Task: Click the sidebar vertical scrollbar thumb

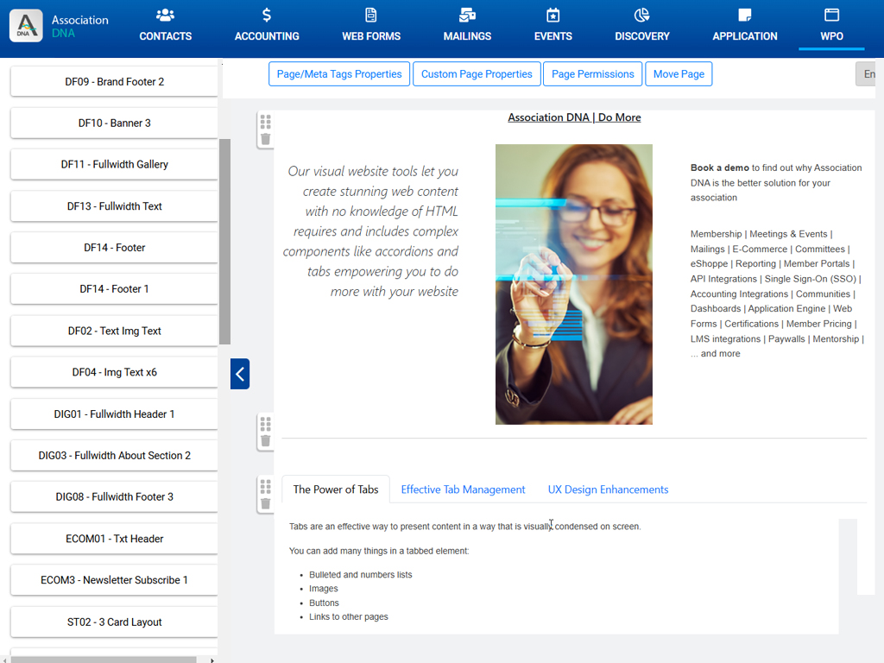Action: pos(224,242)
